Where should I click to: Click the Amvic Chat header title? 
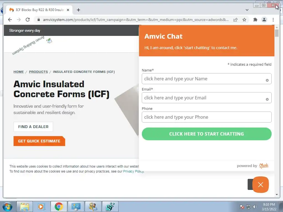163,36
